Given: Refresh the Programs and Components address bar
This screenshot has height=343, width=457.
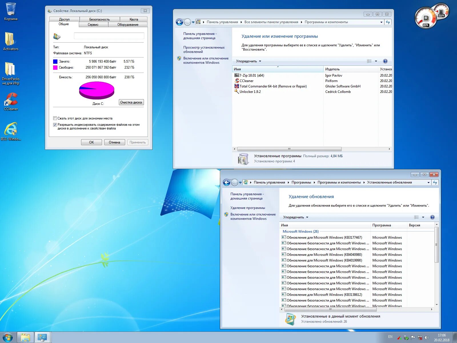Looking at the screenshot, I should (388, 22).
